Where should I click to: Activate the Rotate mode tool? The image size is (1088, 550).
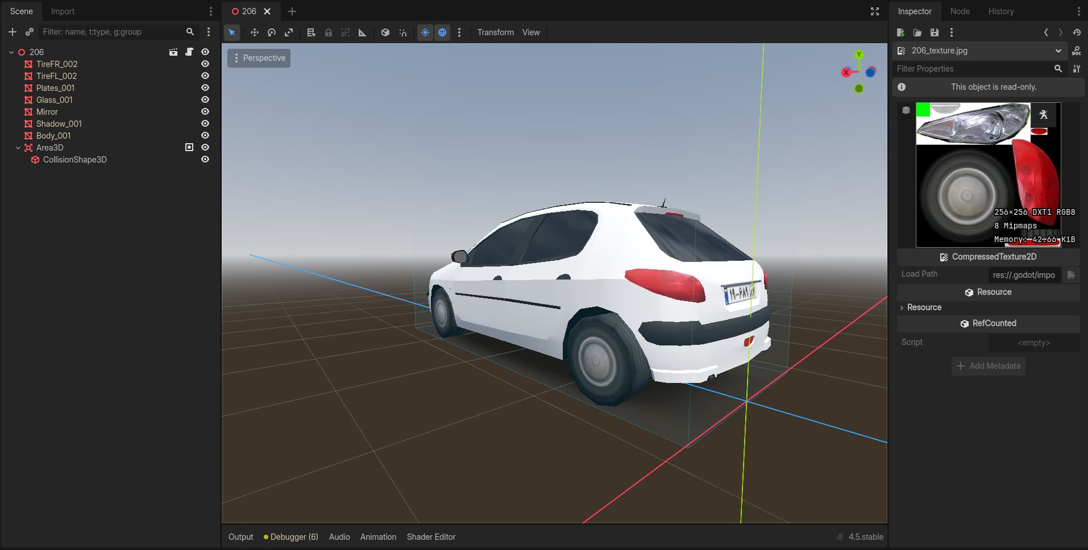[x=272, y=32]
